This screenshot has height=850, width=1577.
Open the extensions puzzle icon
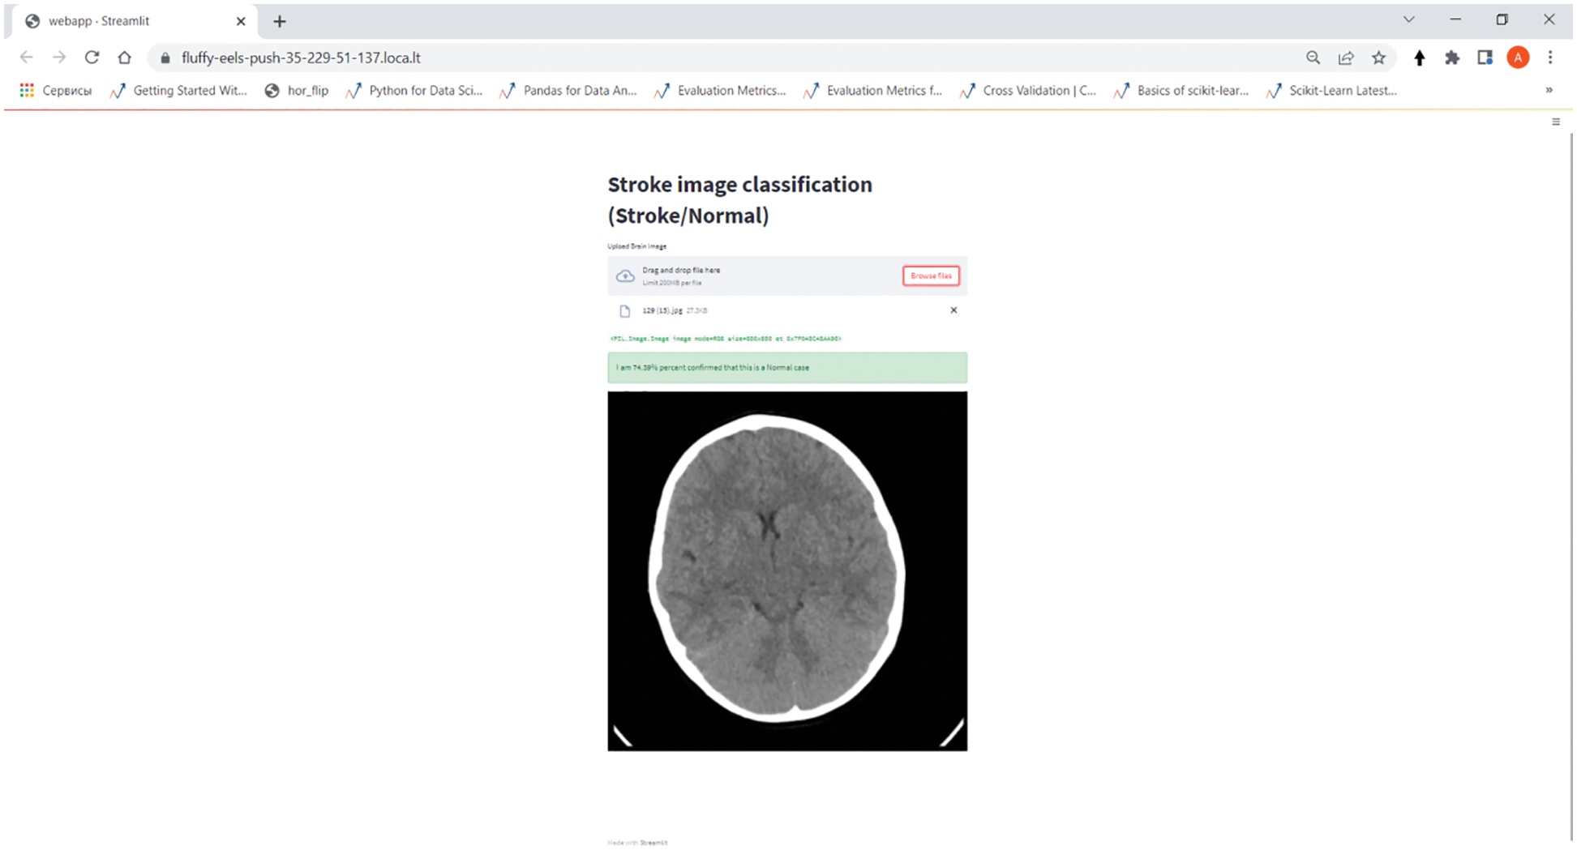[1451, 58]
